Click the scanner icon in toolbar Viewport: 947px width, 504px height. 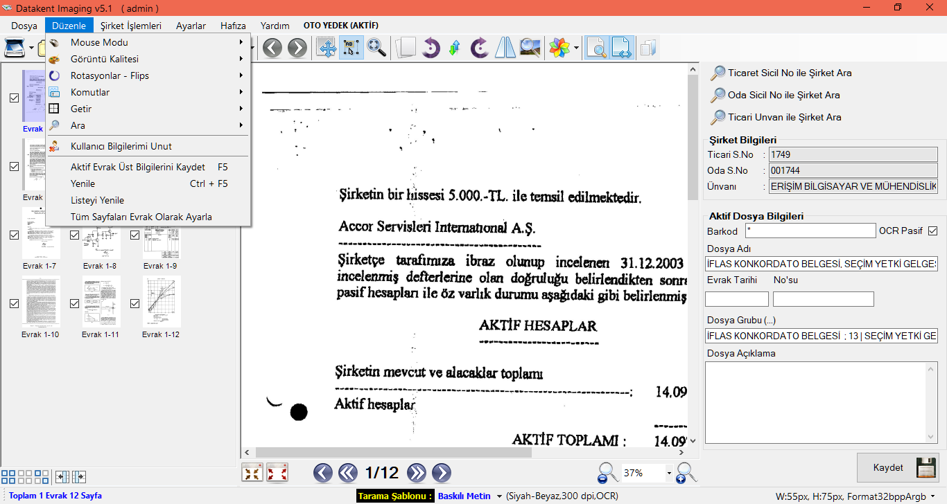tap(15, 48)
